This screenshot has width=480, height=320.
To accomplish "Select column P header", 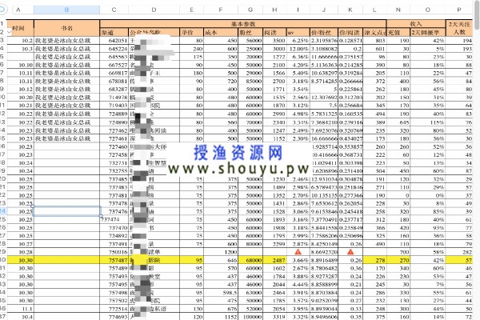I will click(459, 10).
